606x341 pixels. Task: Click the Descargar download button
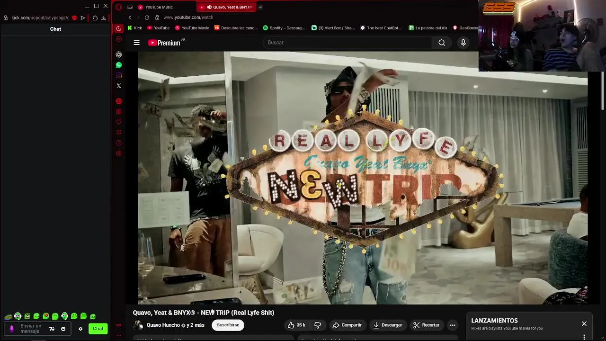pos(387,325)
